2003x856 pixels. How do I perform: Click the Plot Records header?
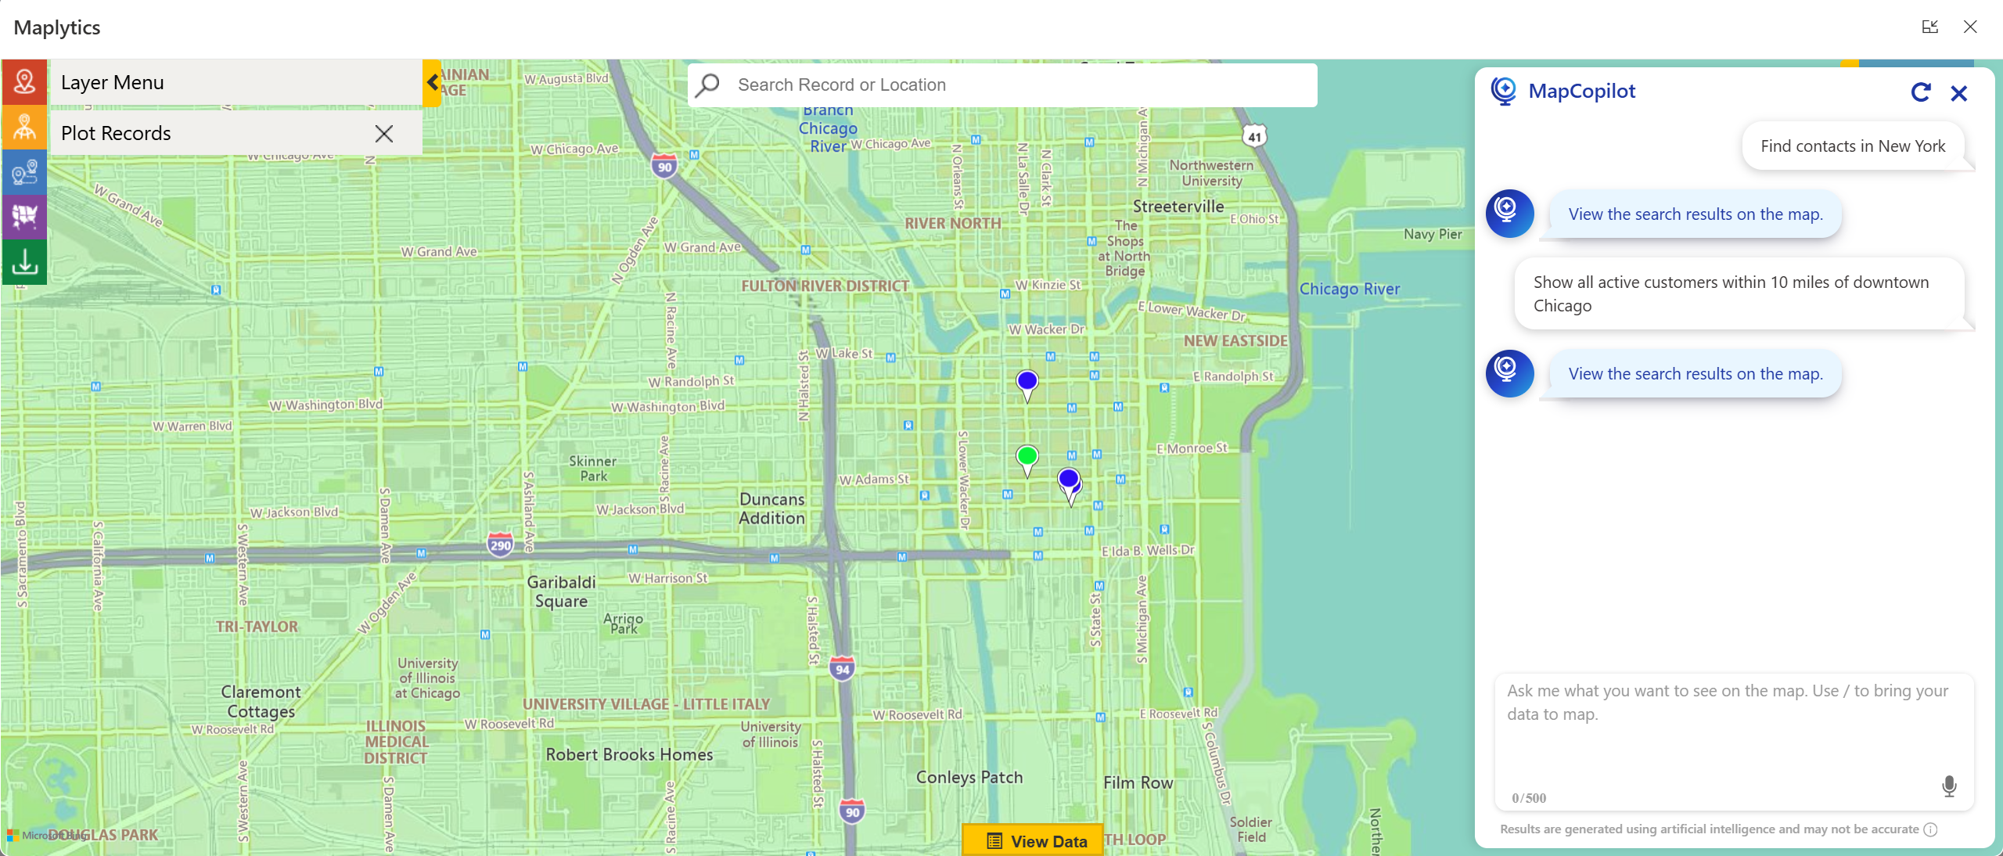[x=115, y=133]
